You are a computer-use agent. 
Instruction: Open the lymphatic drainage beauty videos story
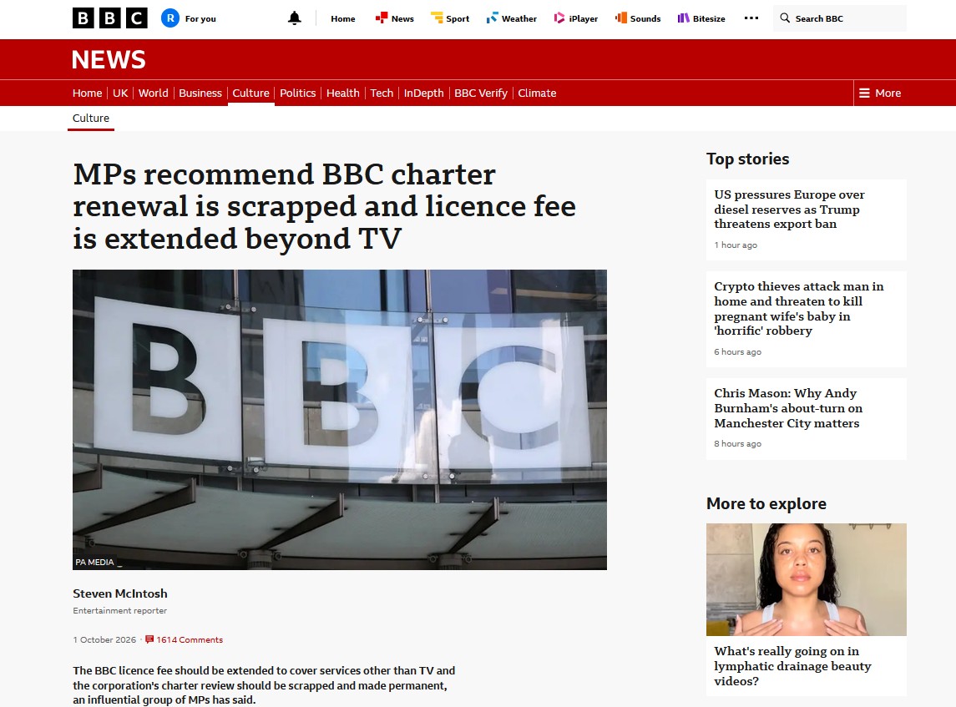pos(792,666)
